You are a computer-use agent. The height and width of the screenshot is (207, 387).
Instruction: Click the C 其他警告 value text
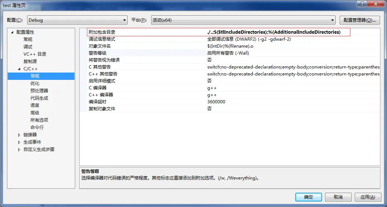[293, 67]
